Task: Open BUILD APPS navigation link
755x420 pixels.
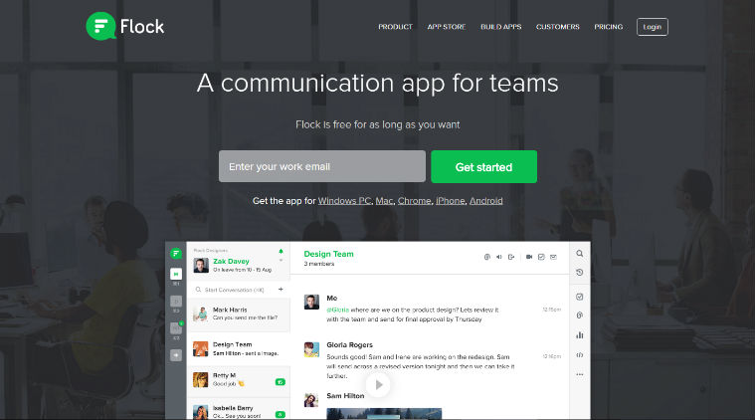Action: (500, 27)
